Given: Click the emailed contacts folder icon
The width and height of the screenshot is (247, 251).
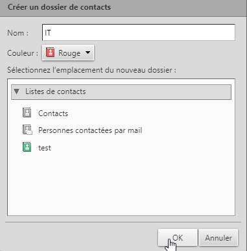Looking at the screenshot, I should (27, 130).
